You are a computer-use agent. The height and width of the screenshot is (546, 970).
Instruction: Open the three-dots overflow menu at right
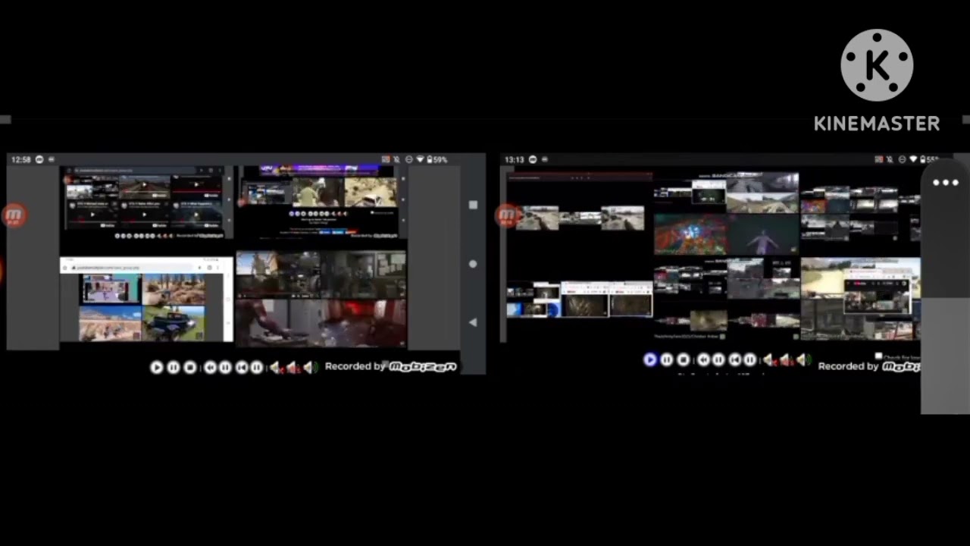[x=946, y=183]
